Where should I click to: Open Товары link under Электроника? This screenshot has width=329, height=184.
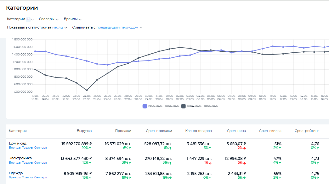click(x=27, y=163)
